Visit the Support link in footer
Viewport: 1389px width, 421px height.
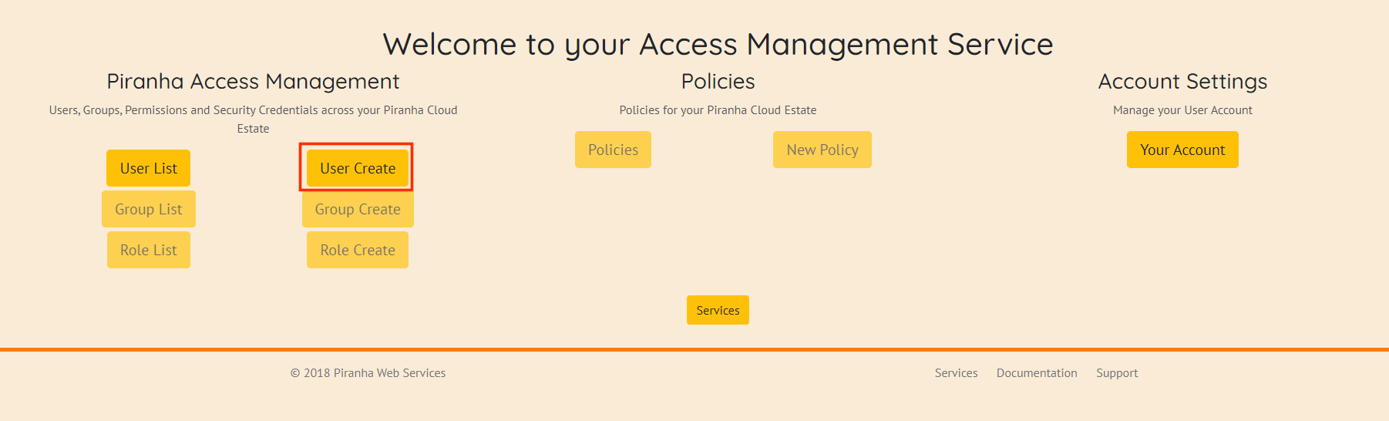point(1116,373)
